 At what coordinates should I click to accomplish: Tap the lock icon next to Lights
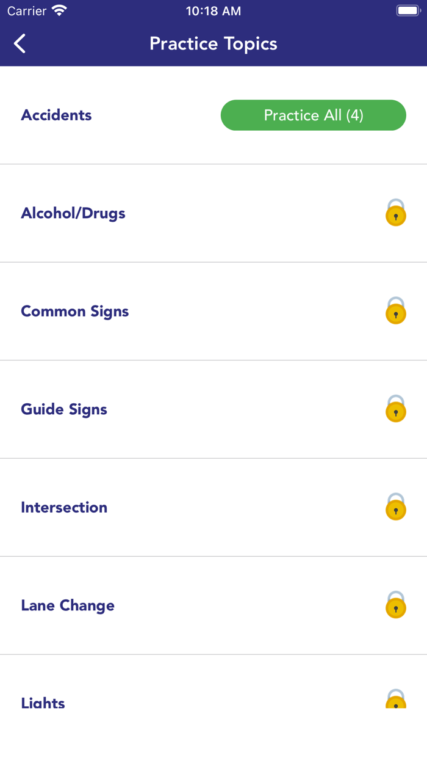(x=395, y=701)
